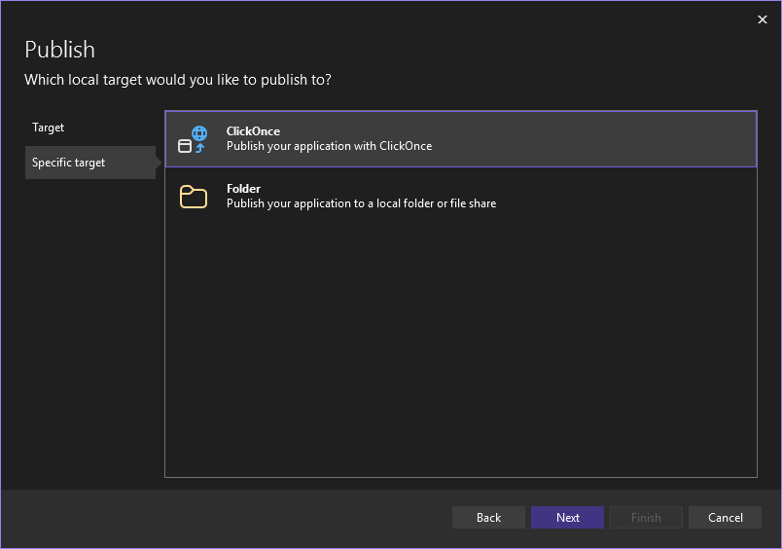The width and height of the screenshot is (782, 549).
Task: Go to the Target step
Action: (49, 128)
